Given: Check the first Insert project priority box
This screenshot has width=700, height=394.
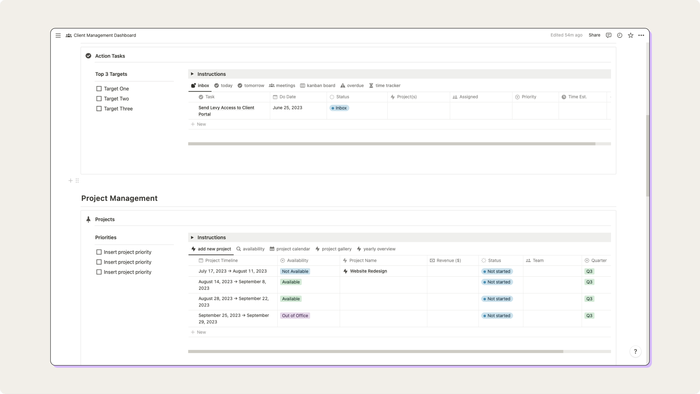Looking at the screenshot, I should [99, 252].
